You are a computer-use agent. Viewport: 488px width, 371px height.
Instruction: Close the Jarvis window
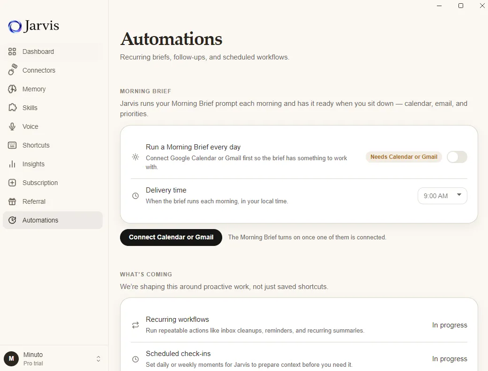[x=482, y=6]
